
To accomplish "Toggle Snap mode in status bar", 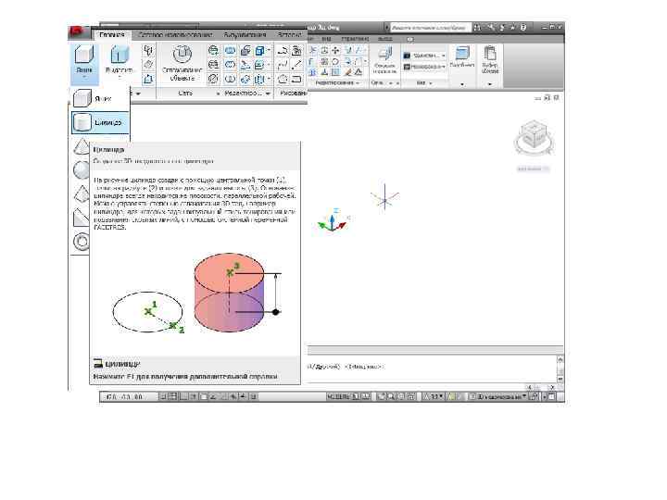I will pos(163,396).
